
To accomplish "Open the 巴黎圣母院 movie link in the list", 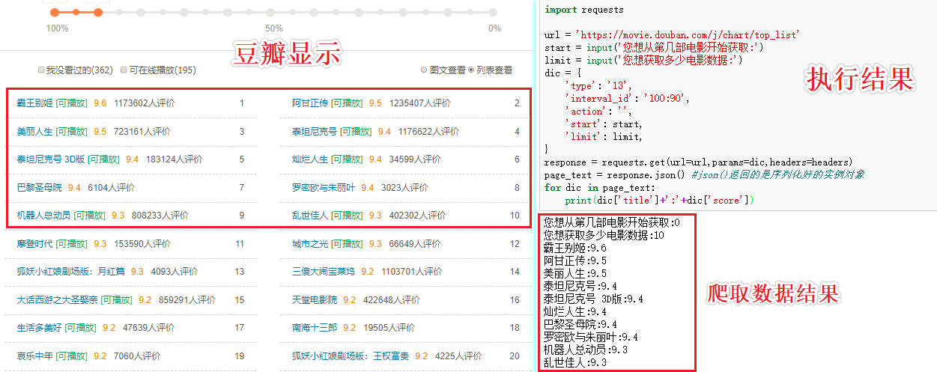I will [40, 188].
